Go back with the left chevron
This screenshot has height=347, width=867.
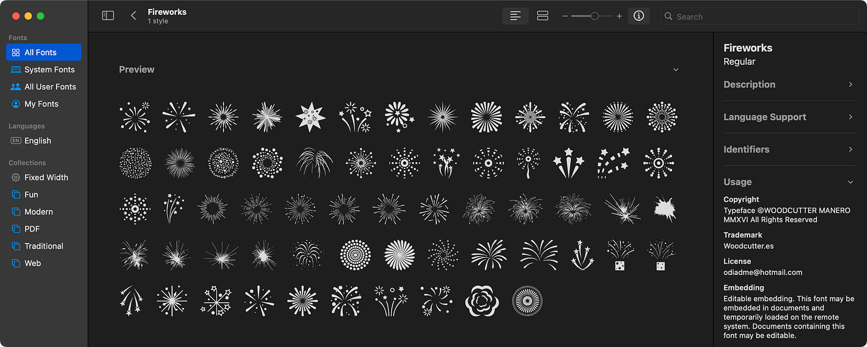(133, 16)
